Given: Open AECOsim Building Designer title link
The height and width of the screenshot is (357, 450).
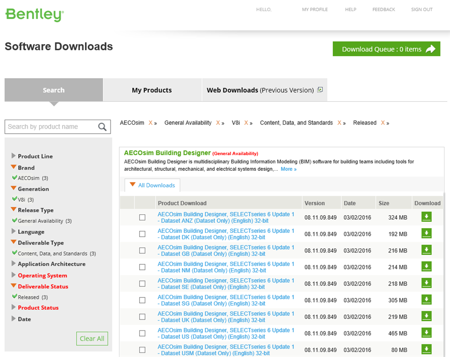Looking at the screenshot, I should pos(167,153).
